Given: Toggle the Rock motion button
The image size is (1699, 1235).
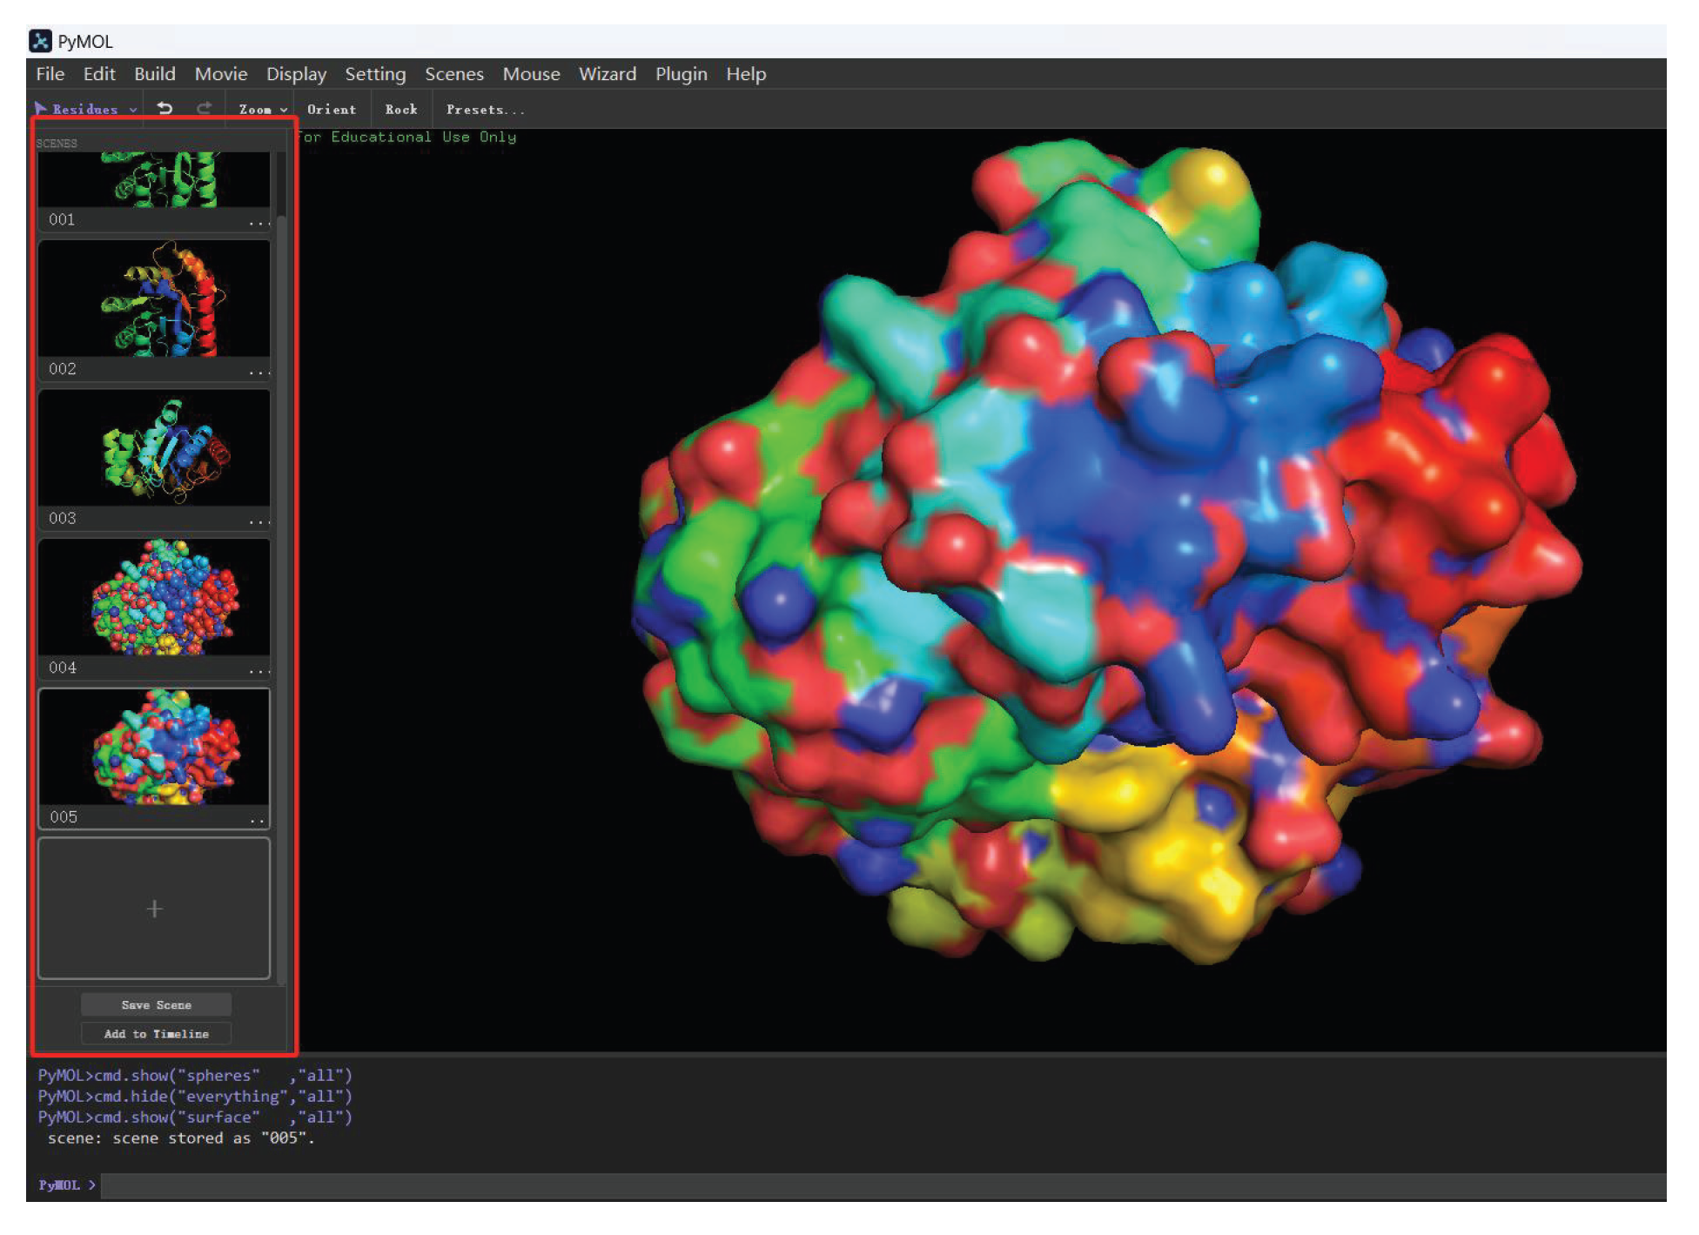Looking at the screenshot, I should point(401,110).
